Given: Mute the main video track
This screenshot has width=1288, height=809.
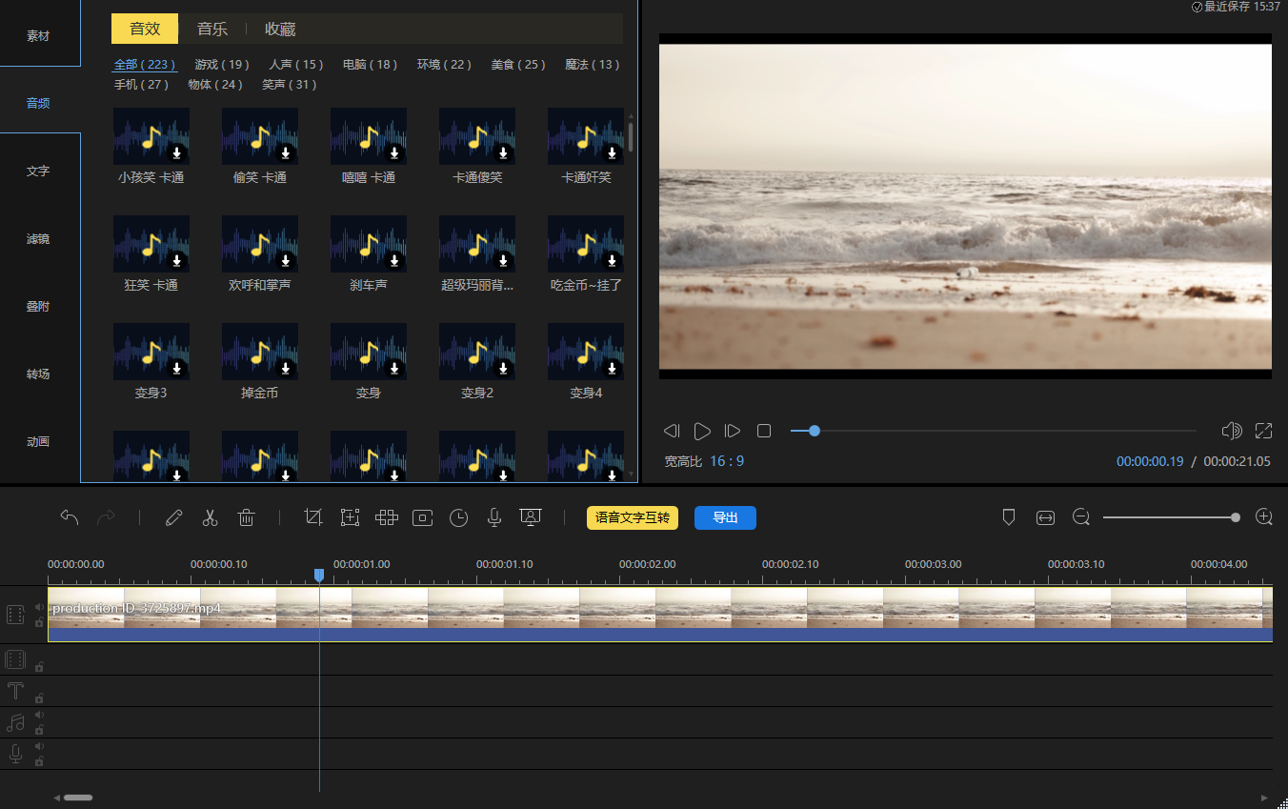Looking at the screenshot, I should click(39, 606).
